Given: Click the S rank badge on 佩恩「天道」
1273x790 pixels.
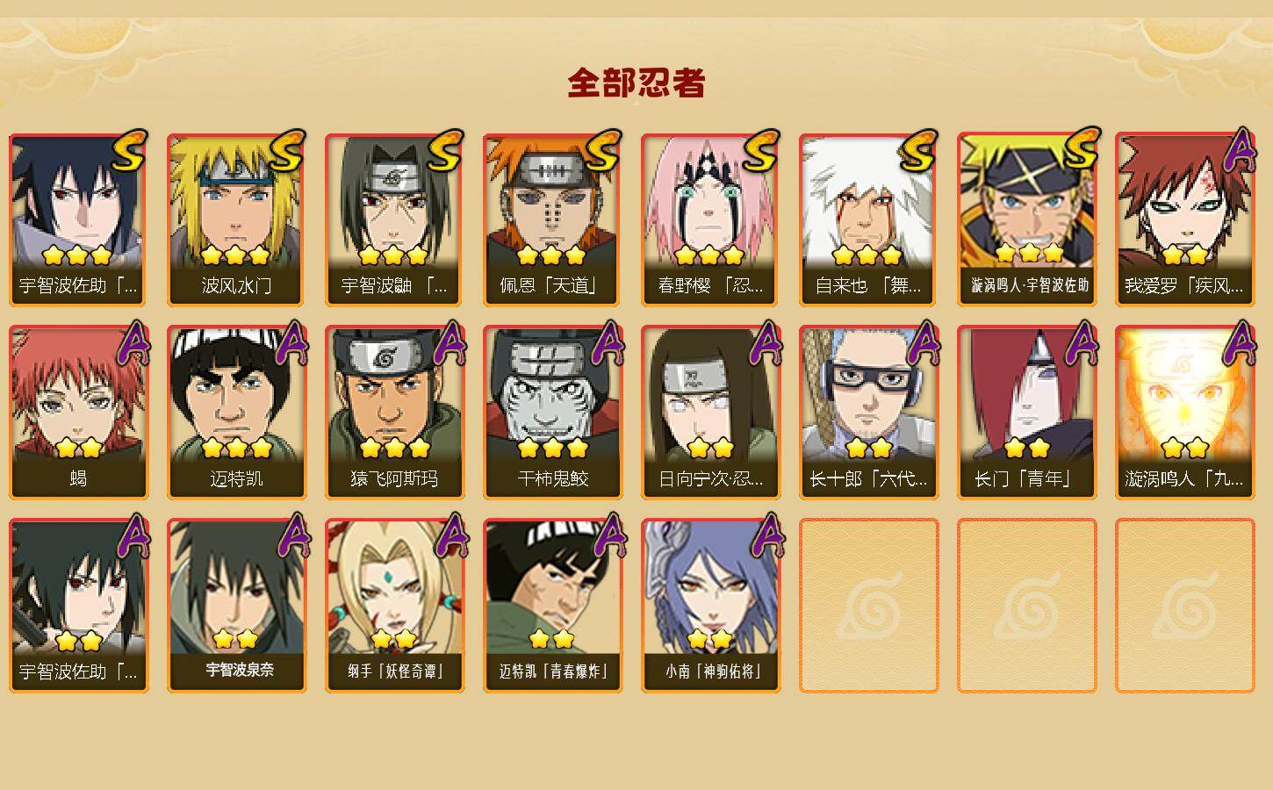Looking at the screenshot, I should tap(603, 151).
